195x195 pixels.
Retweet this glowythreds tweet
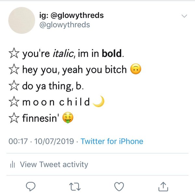click(75, 186)
